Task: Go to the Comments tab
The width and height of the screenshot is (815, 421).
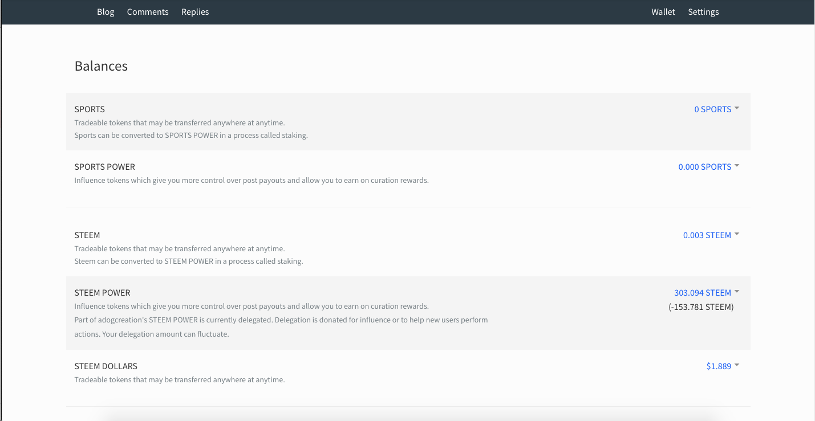Action: (148, 12)
